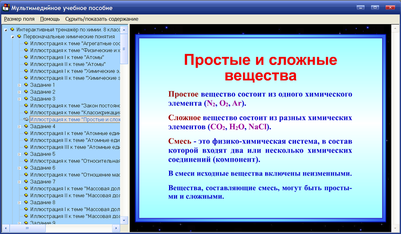
Task: Click the book icon beside "Задание 9"
Action: [x=26, y=223]
